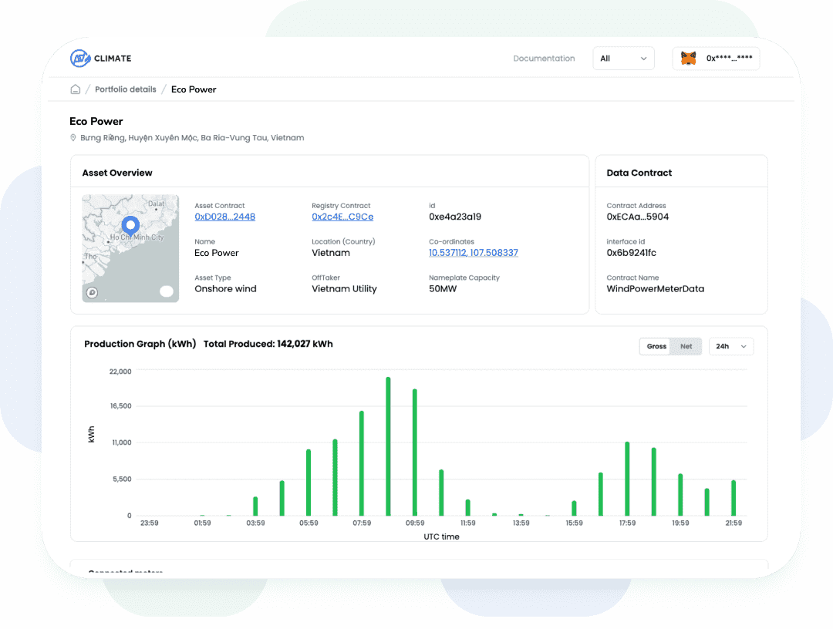Screen dimensions: 833x629
Task: Open the 24h time range dropdown
Action: click(x=730, y=346)
